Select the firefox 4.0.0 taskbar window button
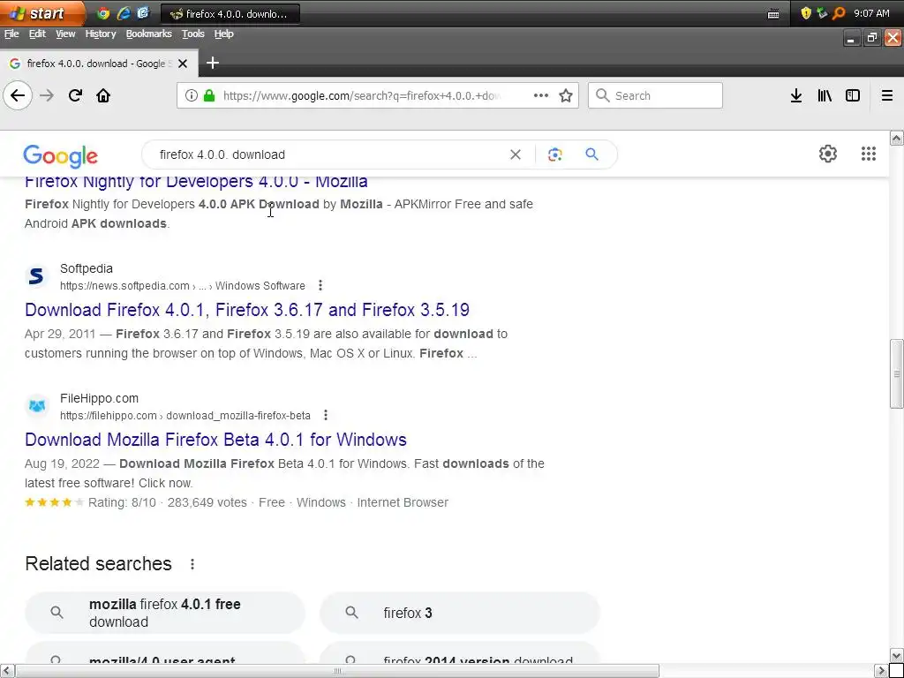This screenshot has width=904, height=678. coord(230,14)
